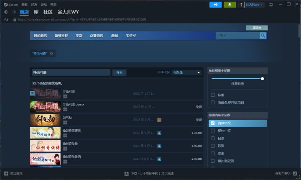Open the 实验室 labs tab
This screenshot has height=180, width=301.
(x=131, y=36)
